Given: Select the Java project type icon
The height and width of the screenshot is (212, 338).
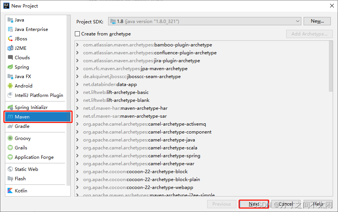Looking at the screenshot, I should pos(10,20).
